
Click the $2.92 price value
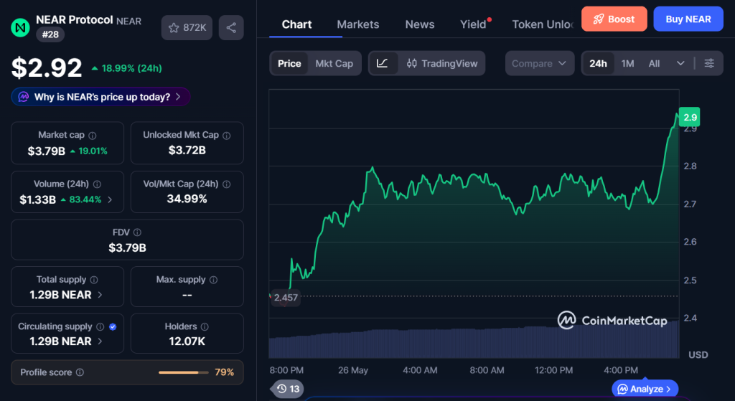point(47,68)
